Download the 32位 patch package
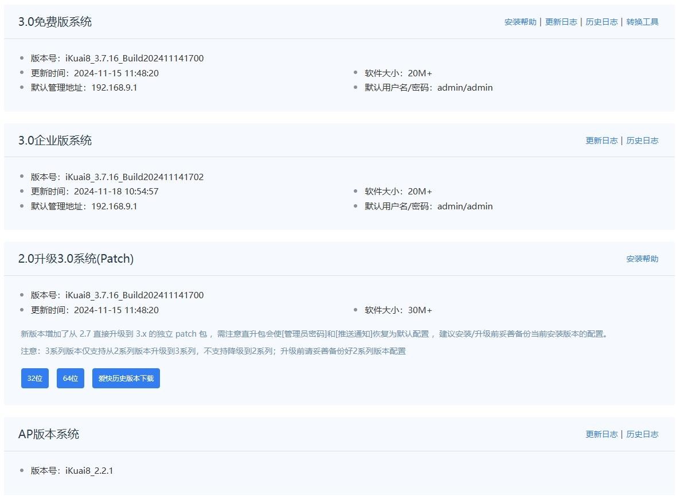676x499 pixels. click(35, 379)
